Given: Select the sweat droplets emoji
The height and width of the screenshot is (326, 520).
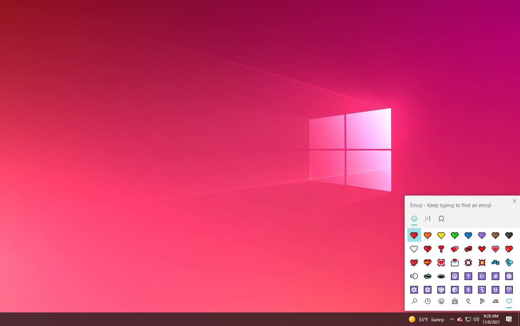Looking at the screenshot, I should point(509,263).
